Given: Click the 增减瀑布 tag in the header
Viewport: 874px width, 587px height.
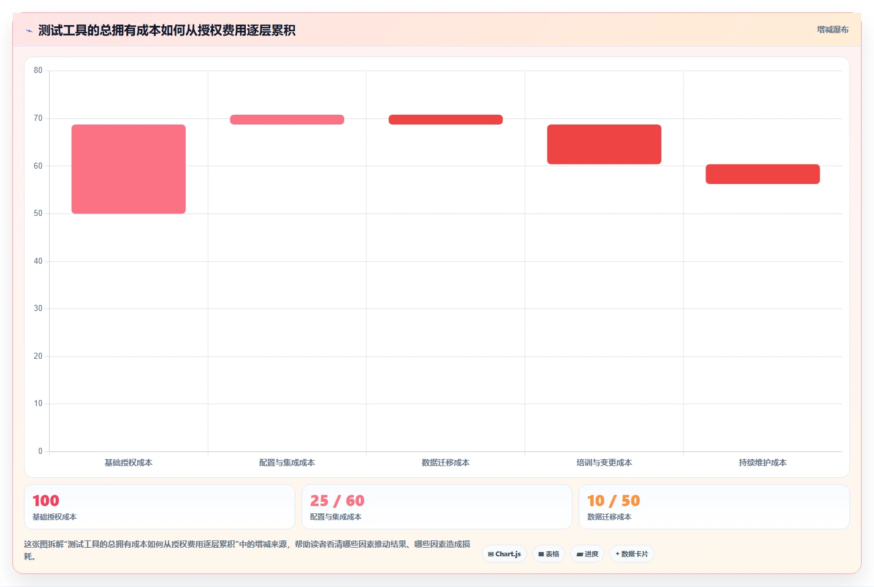Looking at the screenshot, I should 832,29.
